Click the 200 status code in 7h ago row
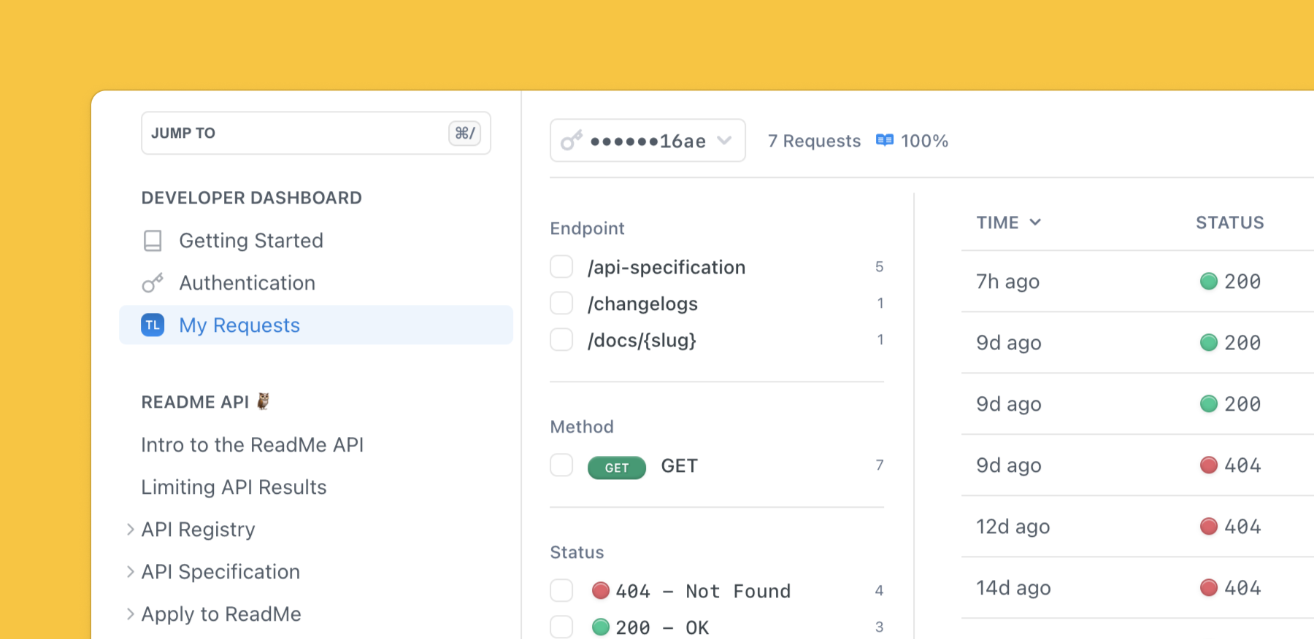1314x639 pixels. (x=1242, y=282)
